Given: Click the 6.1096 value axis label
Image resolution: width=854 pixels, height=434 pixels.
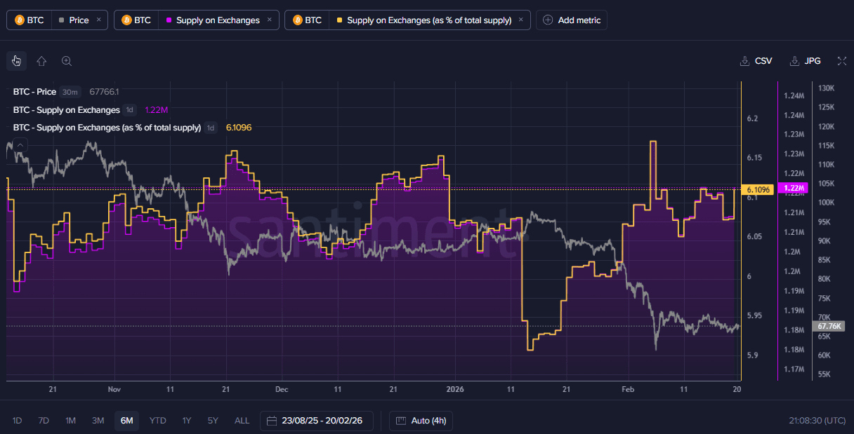Looking at the screenshot, I should tap(758, 190).
